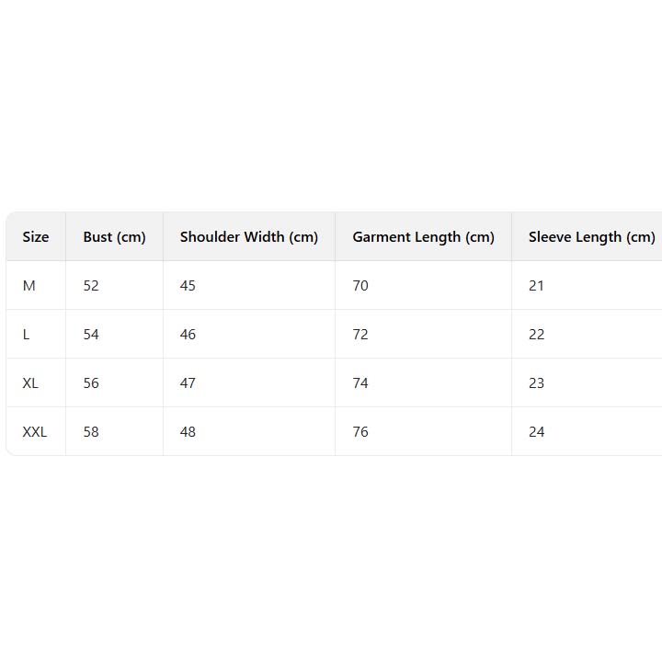The image size is (662, 662).
Task: Click bust value 58 for size XXL
Action: [91, 432]
